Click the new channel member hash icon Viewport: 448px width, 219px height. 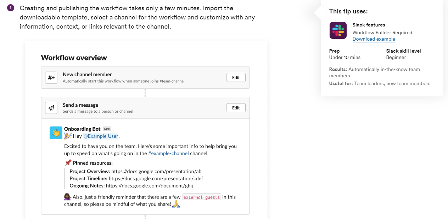coord(51,78)
